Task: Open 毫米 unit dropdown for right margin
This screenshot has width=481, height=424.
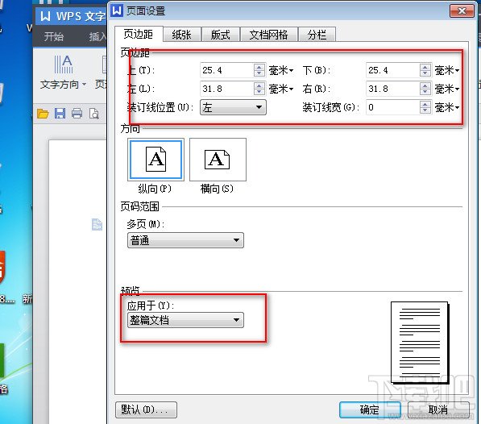Action: coord(447,89)
